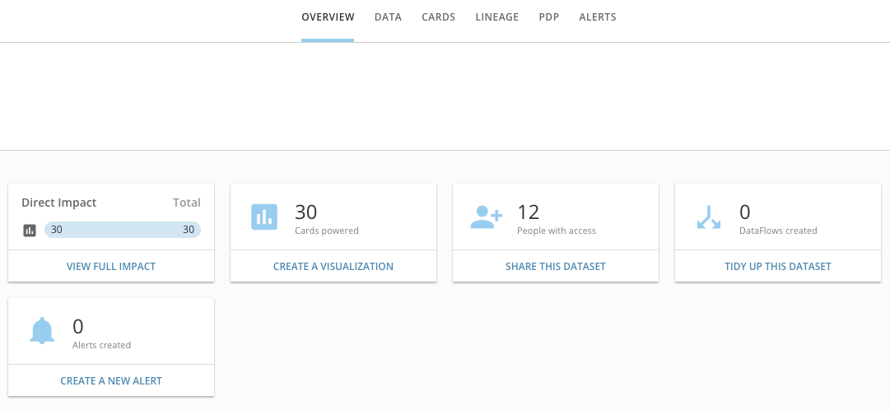Click the Direct Impact heading

point(59,203)
